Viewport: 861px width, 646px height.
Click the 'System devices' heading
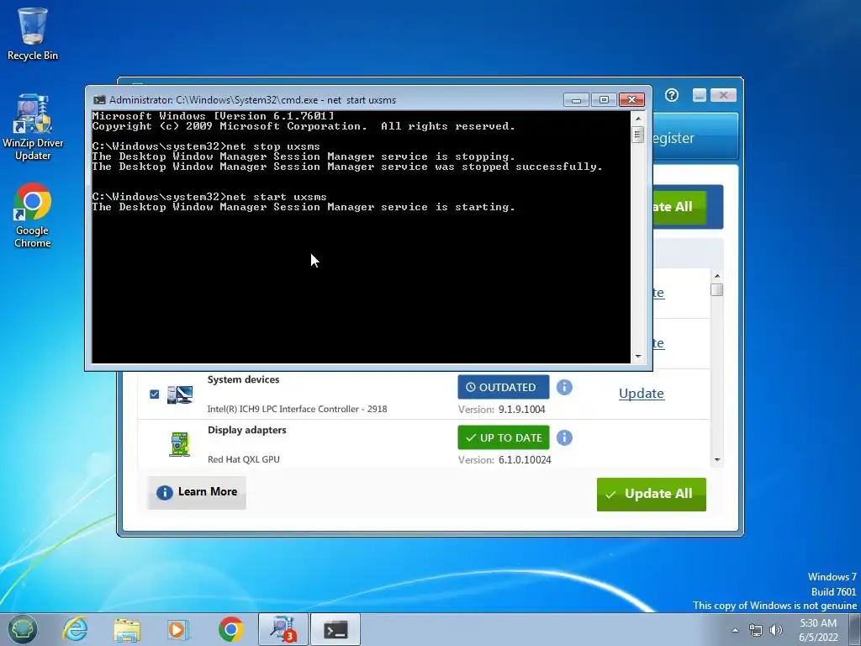point(243,379)
